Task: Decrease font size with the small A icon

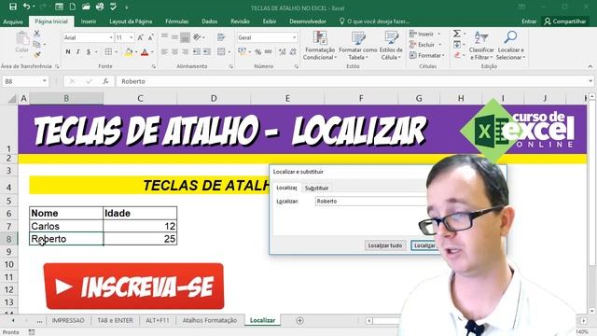Action: pyautogui.click(x=151, y=37)
